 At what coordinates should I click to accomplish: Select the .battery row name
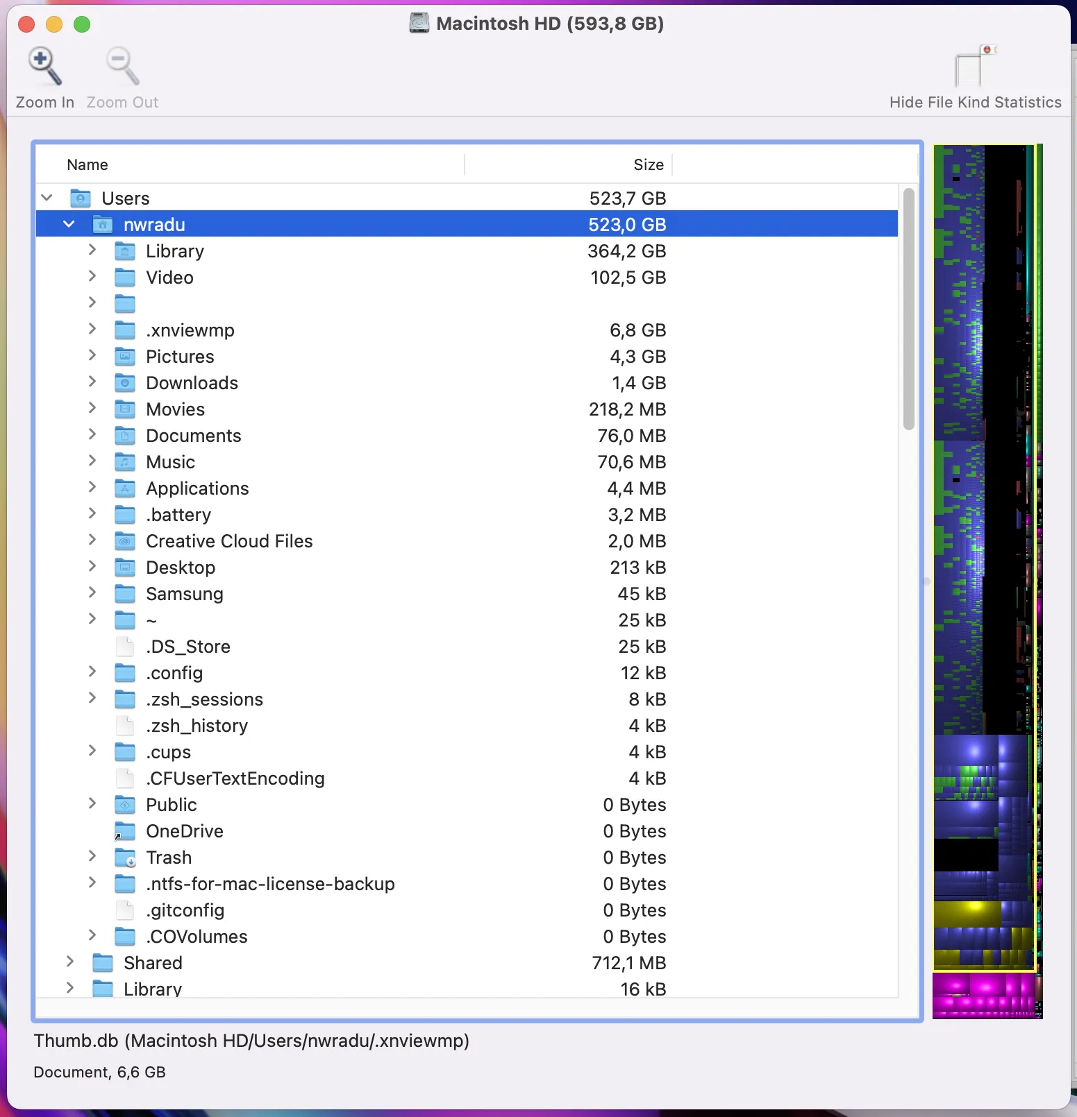[x=178, y=515]
